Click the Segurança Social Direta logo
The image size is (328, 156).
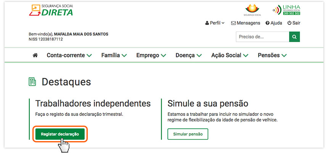pyautogui.click(x=51, y=10)
